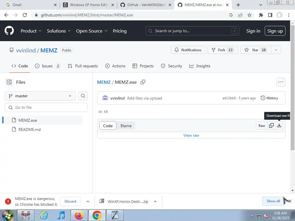Open the Actions repository tab

(x=115, y=66)
